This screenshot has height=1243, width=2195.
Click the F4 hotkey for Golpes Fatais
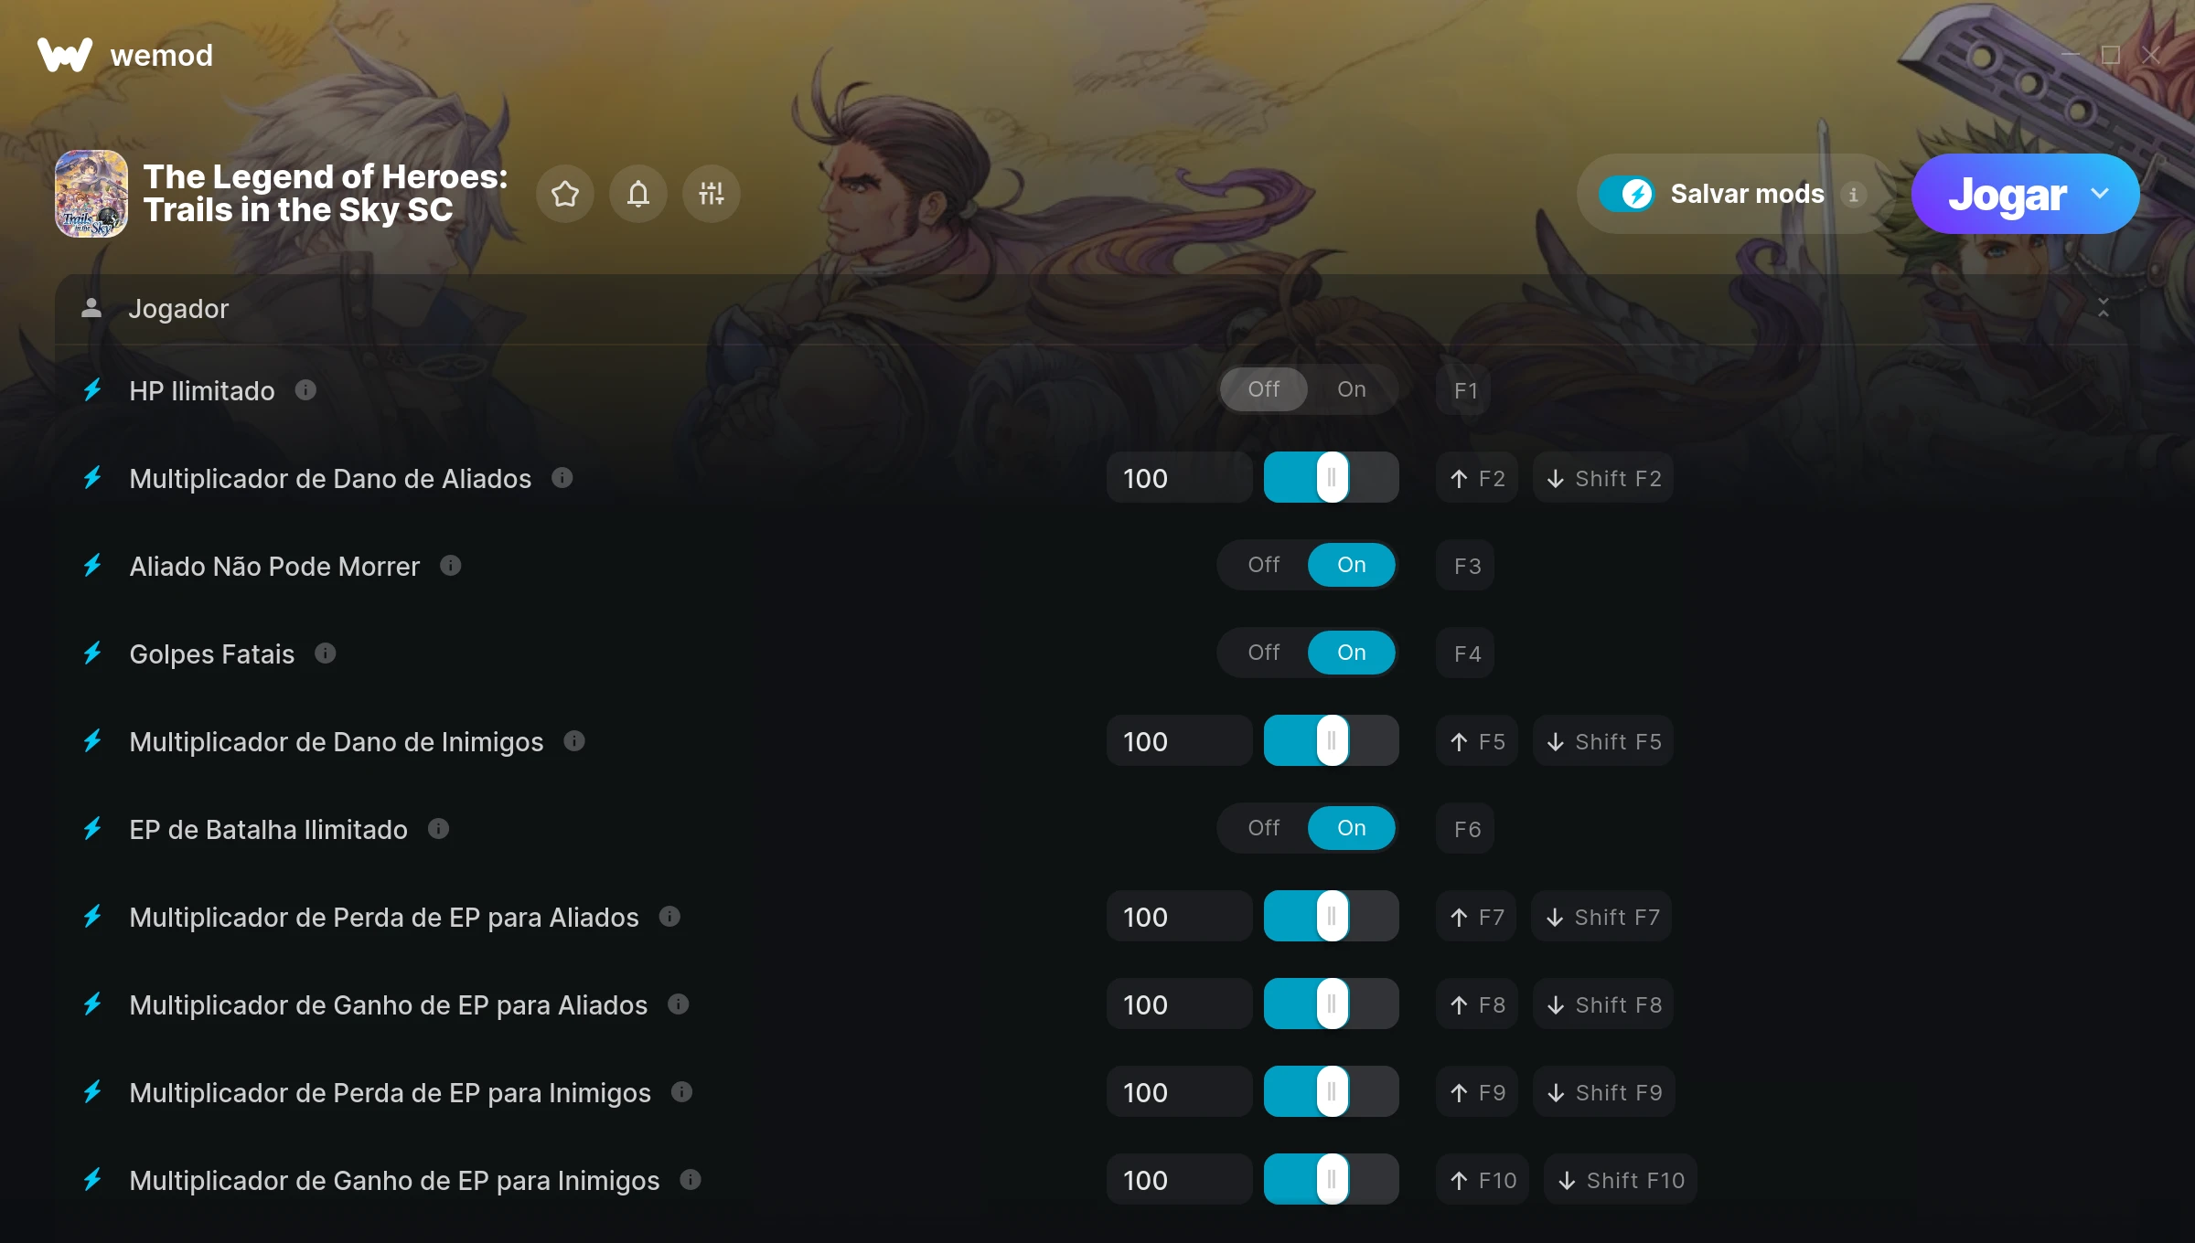(1466, 653)
